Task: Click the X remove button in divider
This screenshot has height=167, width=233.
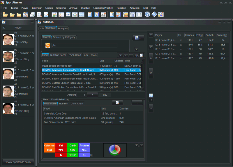Action: (151, 47)
